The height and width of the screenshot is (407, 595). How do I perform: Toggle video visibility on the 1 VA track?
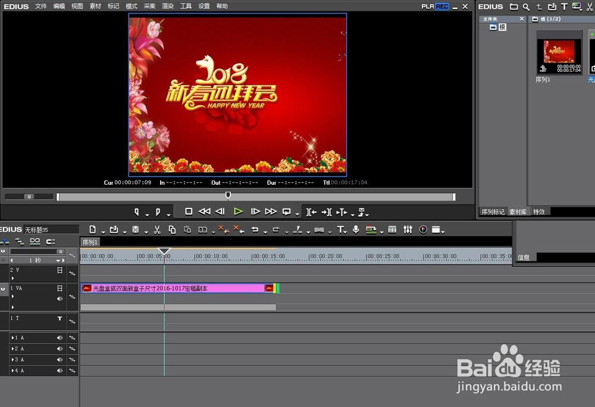coord(59,288)
